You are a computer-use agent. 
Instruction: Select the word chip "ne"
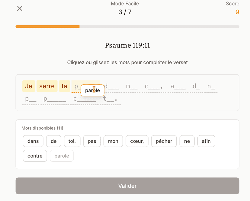pos(187,141)
